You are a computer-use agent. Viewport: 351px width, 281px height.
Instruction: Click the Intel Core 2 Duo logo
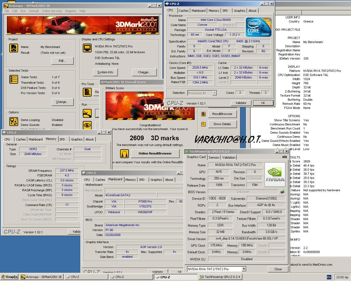[259, 27]
